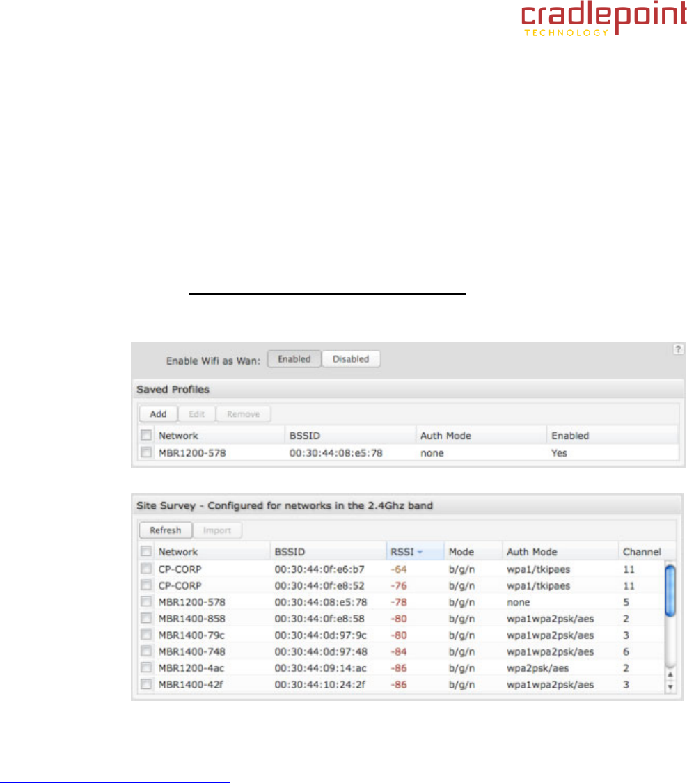The width and height of the screenshot is (687, 783).
Task: Sort Site Survey by Mode column header
Action: (473, 552)
